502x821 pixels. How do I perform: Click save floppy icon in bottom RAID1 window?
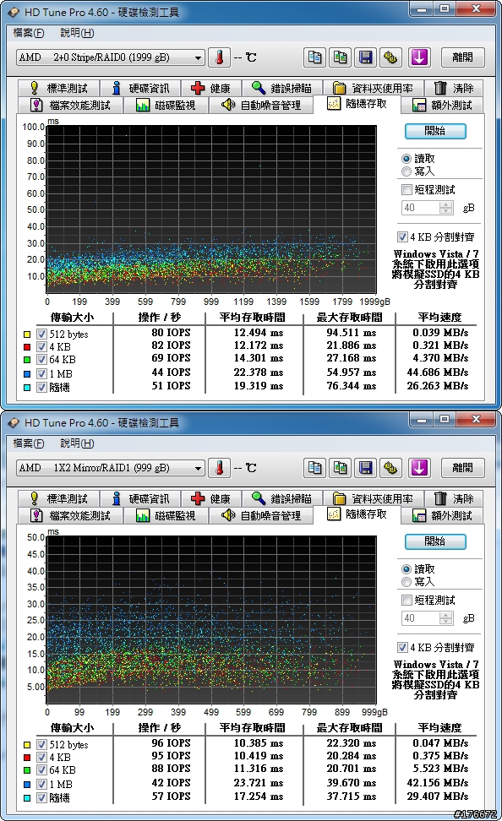click(366, 468)
